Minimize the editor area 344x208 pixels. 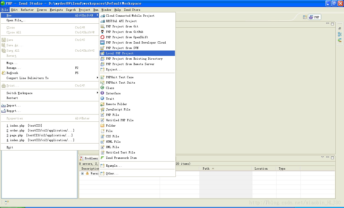coord(327,23)
